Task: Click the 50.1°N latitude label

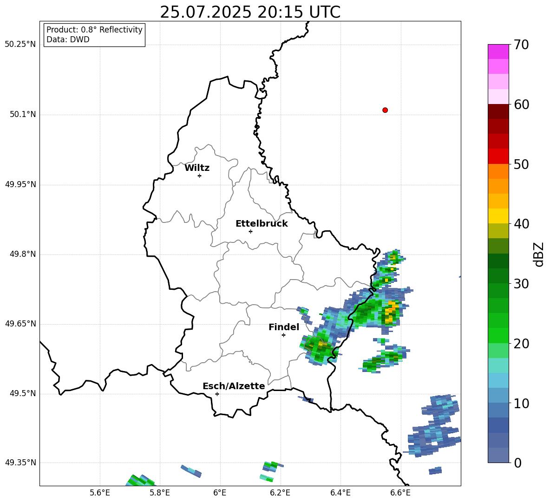Action: tap(23, 115)
